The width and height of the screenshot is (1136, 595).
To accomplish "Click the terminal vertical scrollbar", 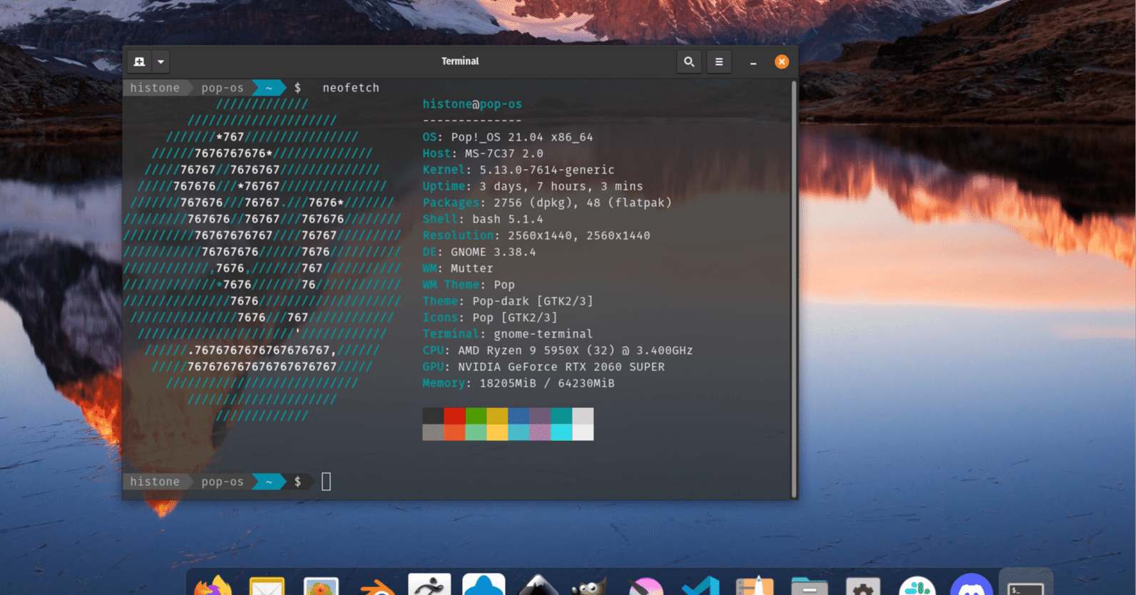I will 794,289.
